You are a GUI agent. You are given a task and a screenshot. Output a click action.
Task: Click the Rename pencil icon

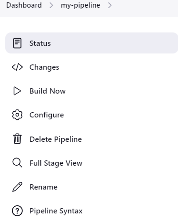pyautogui.click(x=17, y=187)
